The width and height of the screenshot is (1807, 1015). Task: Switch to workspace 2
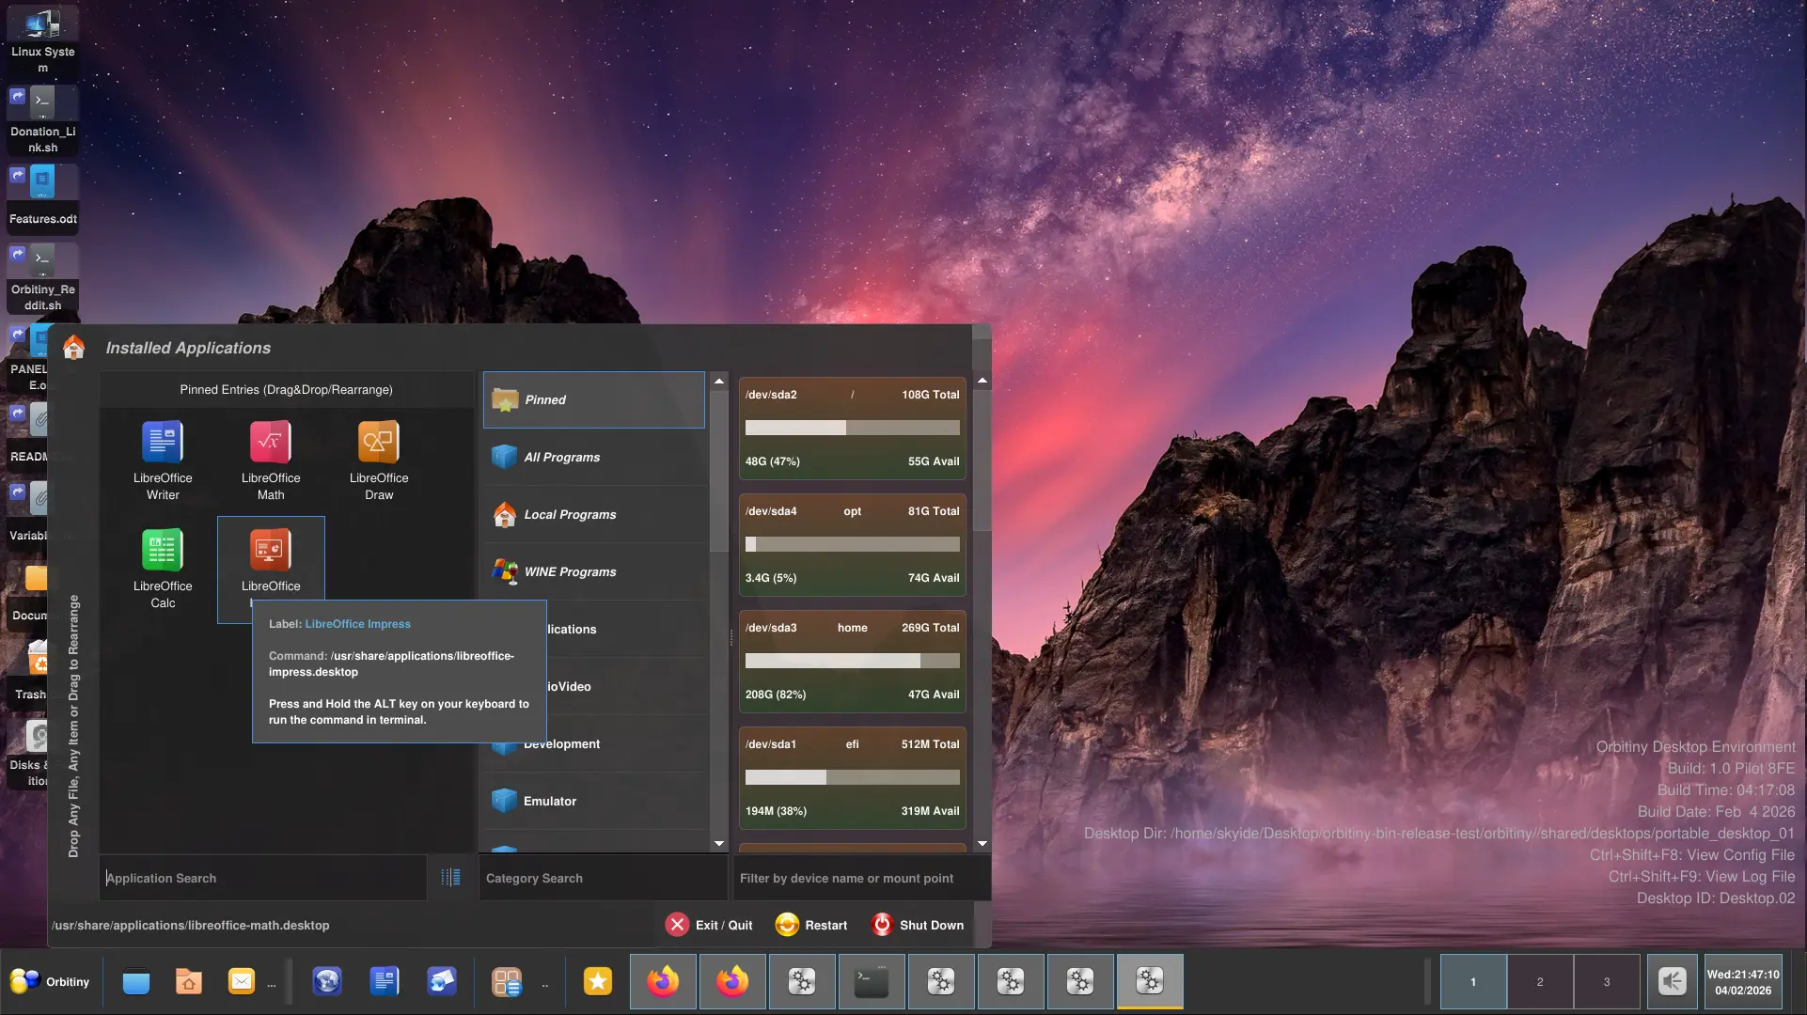[x=1540, y=982]
